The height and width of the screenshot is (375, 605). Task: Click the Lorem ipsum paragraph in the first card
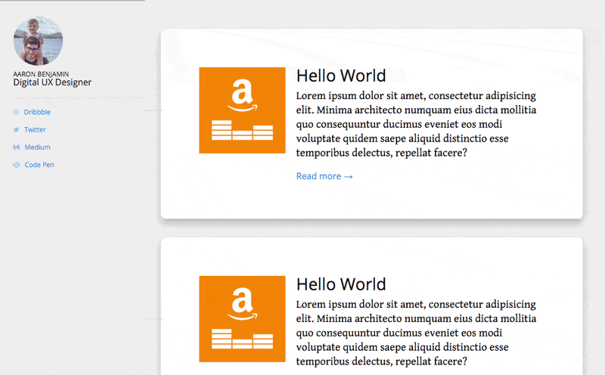pos(417,124)
